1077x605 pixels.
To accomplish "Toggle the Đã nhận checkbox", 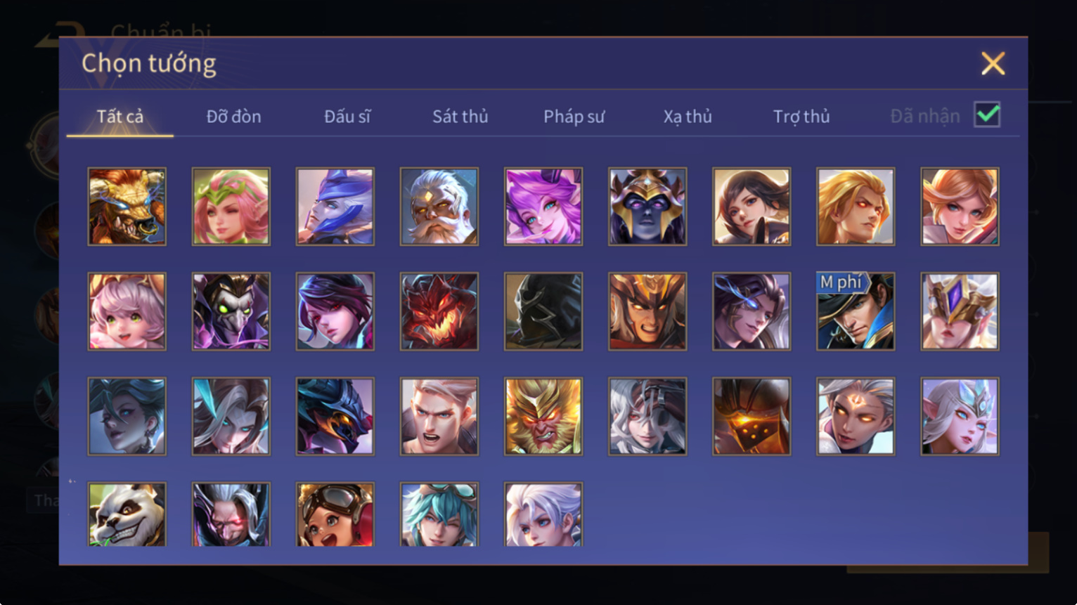I will click(987, 115).
